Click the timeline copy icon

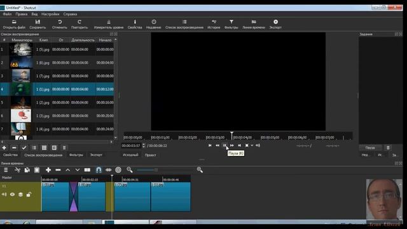27,170
